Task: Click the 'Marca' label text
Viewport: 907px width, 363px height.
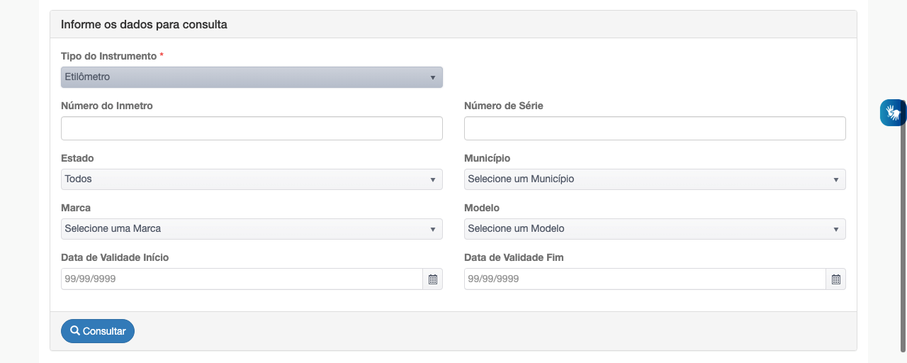Action: point(76,208)
